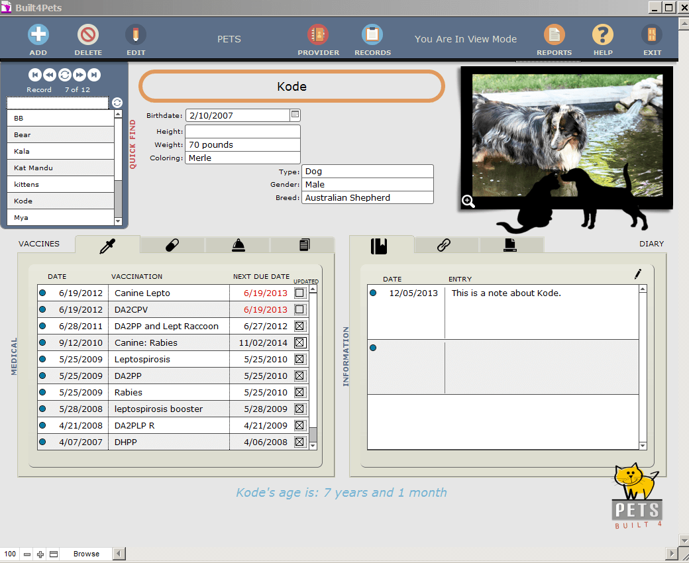Open the Reports icon
This screenshot has height=563, width=689.
tap(554, 34)
